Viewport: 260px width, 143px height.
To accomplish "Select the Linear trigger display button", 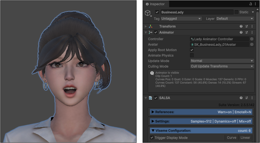I will point(245,138).
